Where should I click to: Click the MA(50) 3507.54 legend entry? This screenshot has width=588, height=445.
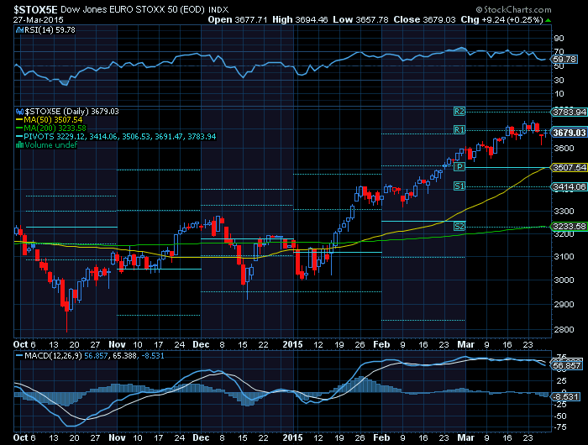click(x=53, y=120)
